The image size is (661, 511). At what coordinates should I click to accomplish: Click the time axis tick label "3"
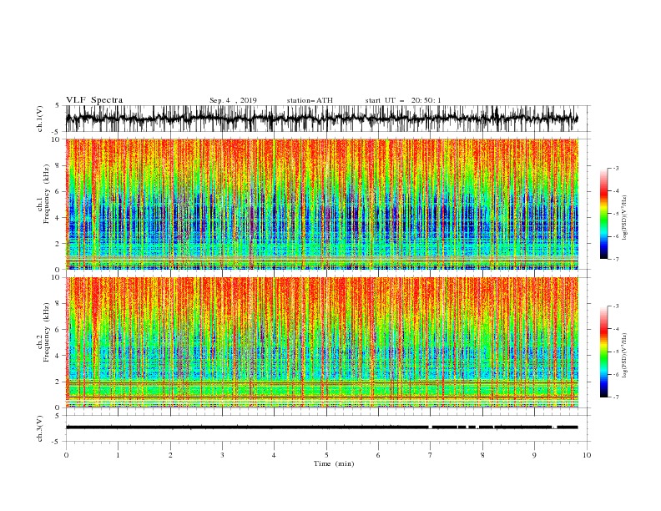click(222, 455)
